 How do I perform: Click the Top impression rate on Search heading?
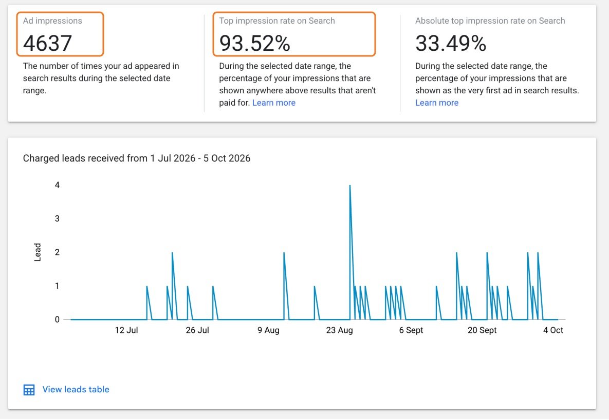point(277,21)
